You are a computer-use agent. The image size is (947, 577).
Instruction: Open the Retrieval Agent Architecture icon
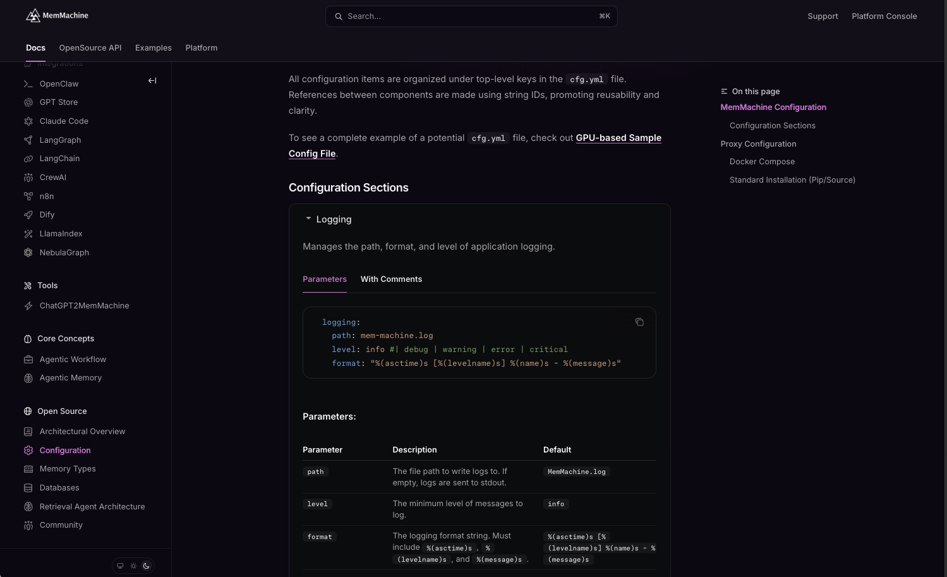tap(28, 507)
